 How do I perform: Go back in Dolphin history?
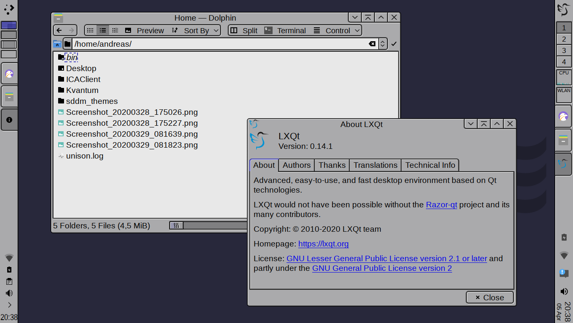[x=59, y=30]
